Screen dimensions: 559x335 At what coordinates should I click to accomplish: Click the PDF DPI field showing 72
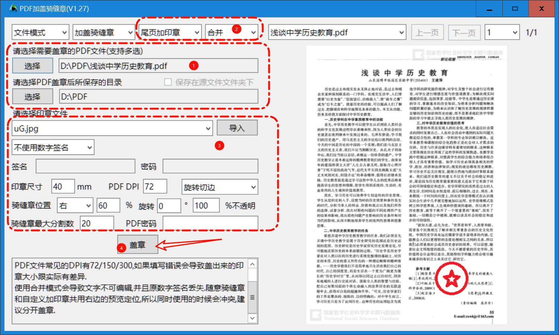(155, 186)
